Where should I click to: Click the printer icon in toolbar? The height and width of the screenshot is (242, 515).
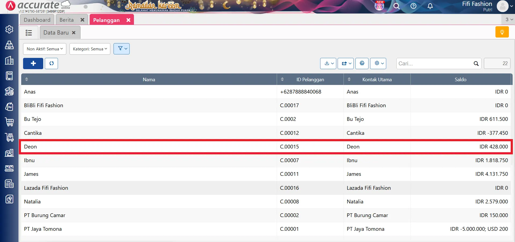click(362, 63)
